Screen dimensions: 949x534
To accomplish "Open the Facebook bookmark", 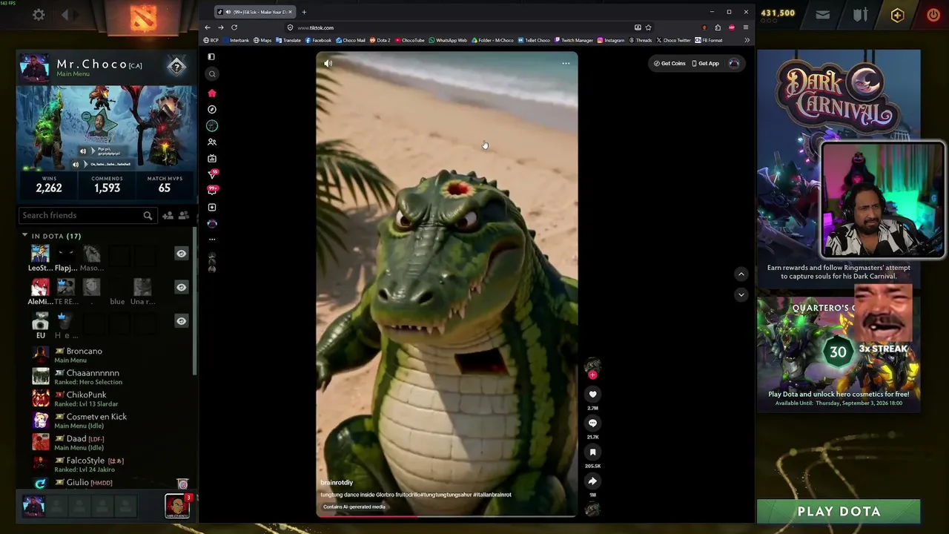I will (x=317, y=40).
